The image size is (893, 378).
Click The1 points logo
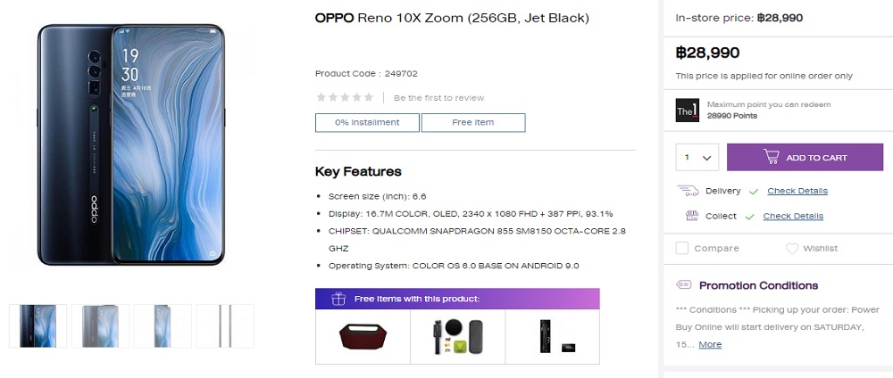point(688,111)
